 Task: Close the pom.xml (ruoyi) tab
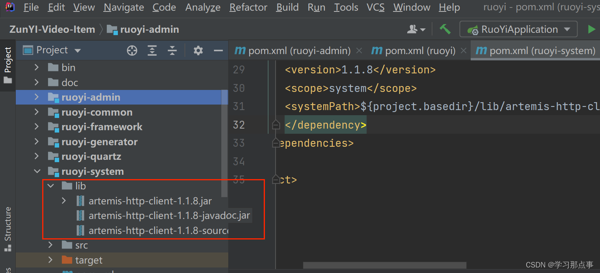click(x=464, y=50)
